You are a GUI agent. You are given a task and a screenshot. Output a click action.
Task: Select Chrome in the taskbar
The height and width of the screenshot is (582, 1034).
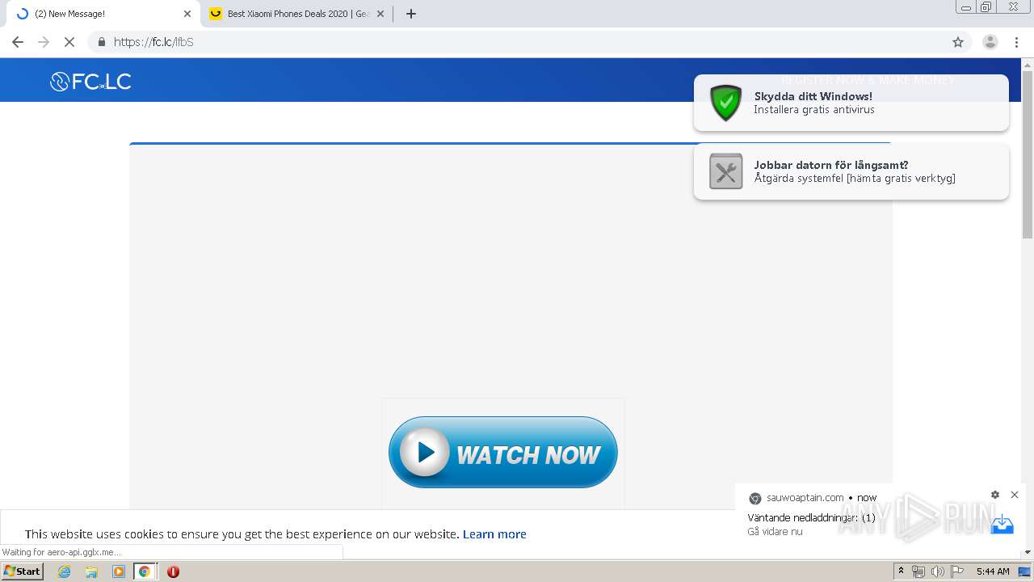145,571
